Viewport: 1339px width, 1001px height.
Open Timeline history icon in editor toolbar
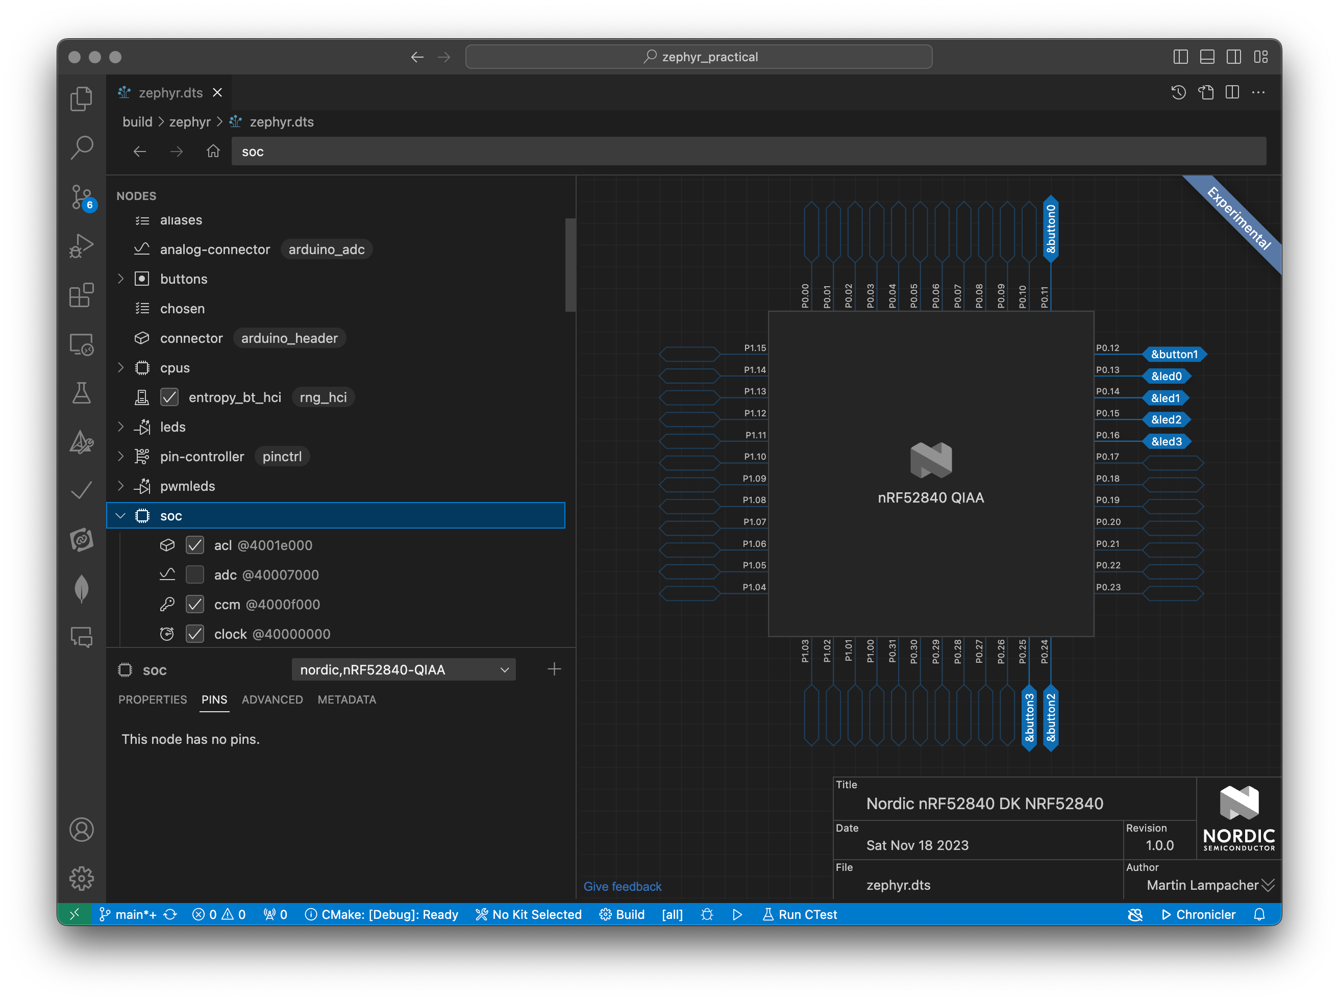(x=1178, y=92)
